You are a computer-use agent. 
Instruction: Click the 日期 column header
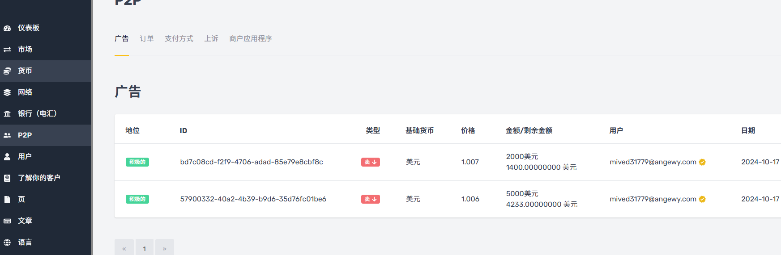[748, 130]
